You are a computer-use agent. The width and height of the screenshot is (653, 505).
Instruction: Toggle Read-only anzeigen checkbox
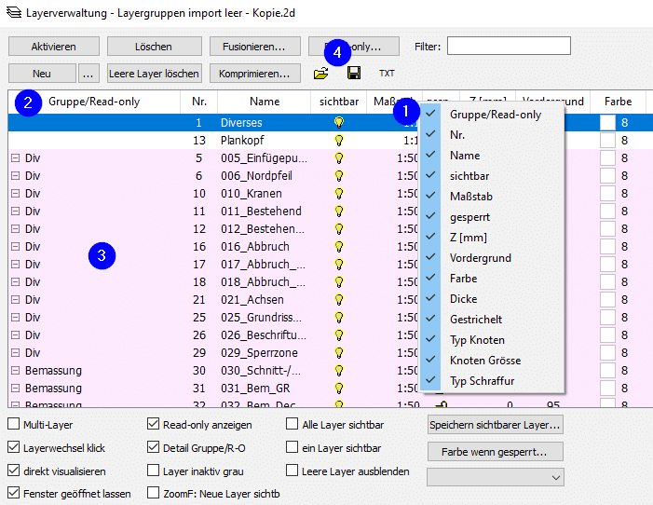tap(154, 424)
